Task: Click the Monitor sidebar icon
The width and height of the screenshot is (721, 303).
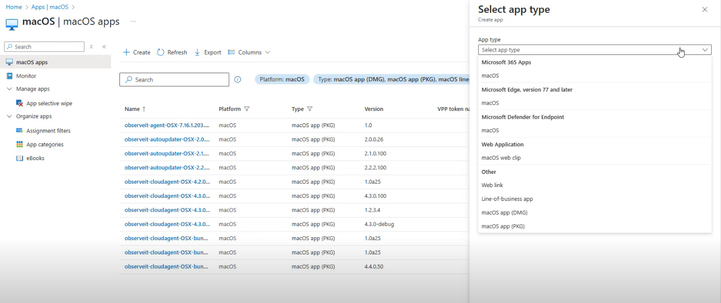Action: coord(9,76)
